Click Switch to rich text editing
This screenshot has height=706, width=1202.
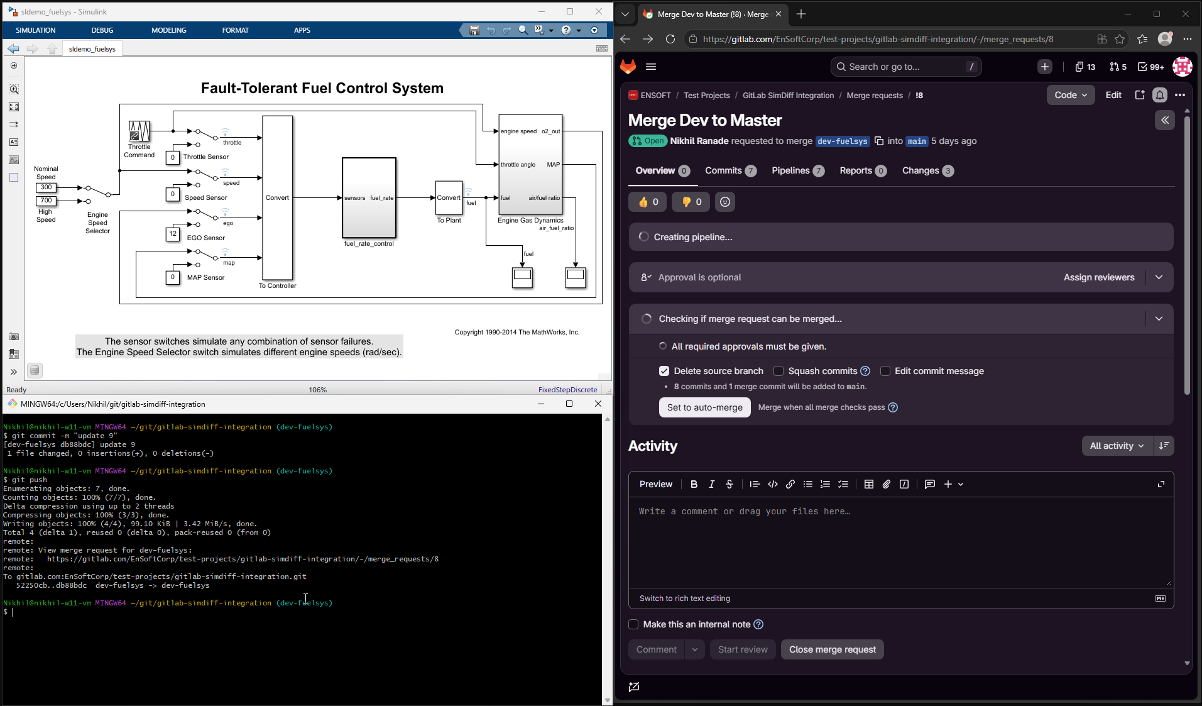pos(685,598)
